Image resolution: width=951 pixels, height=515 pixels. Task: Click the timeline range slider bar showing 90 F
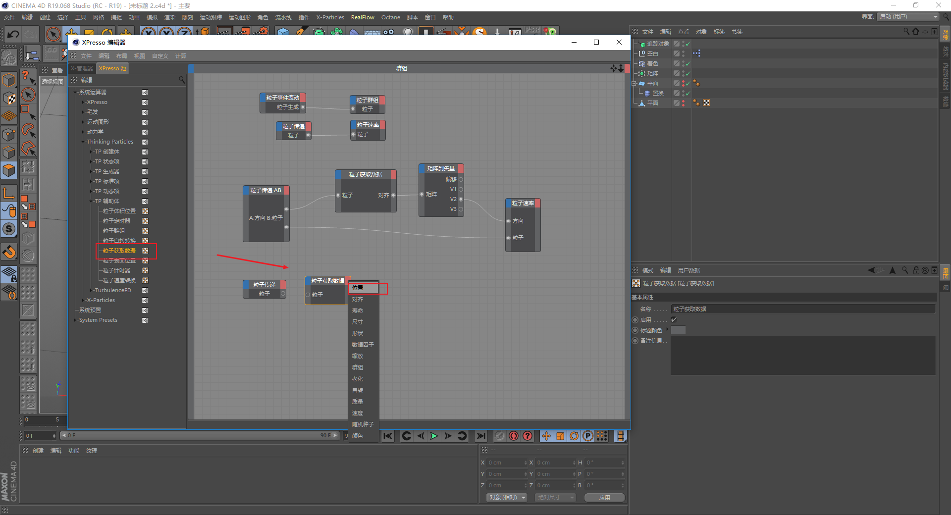tap(200, 436)
